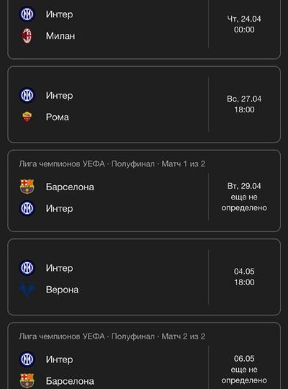Image resolution: width=288 pixels, height=389 pixels.
Task: Click the Inter logo in the Рома match
Action: (x=27, y=95)
